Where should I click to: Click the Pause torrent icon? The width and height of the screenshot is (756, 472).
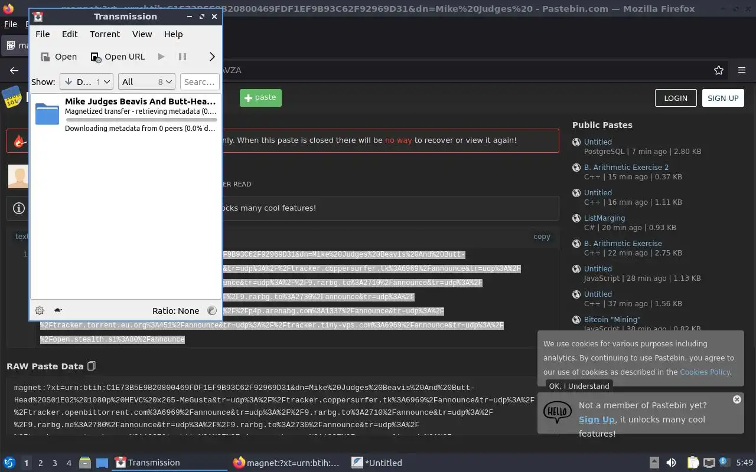183,57
